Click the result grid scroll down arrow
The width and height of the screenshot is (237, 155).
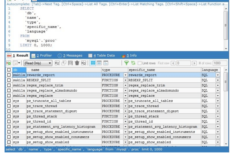pos(226,144)
